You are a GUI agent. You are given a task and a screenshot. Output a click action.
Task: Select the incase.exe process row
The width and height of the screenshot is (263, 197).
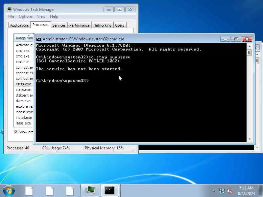[x=24, y=112]
